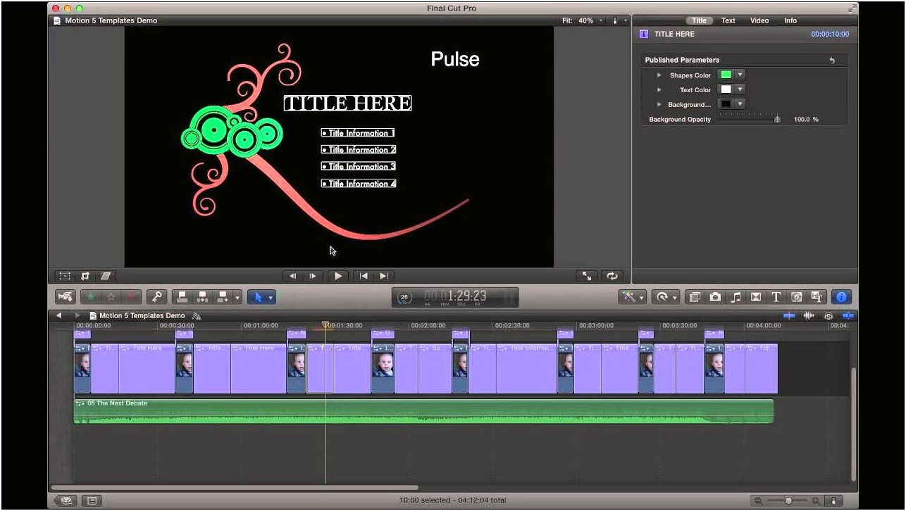Open the Photos browser camera icon
This screenshot has height=511, width=906.
(715, 297)
